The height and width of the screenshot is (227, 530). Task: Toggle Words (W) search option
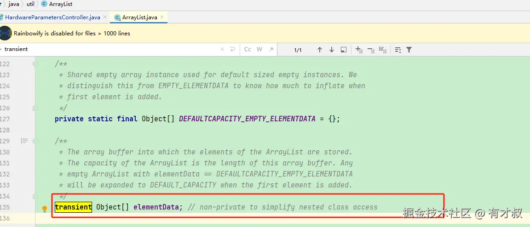259,49
